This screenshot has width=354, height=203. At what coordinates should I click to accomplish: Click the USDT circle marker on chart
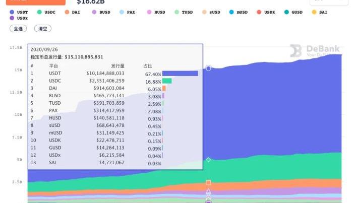click(208, 68)
